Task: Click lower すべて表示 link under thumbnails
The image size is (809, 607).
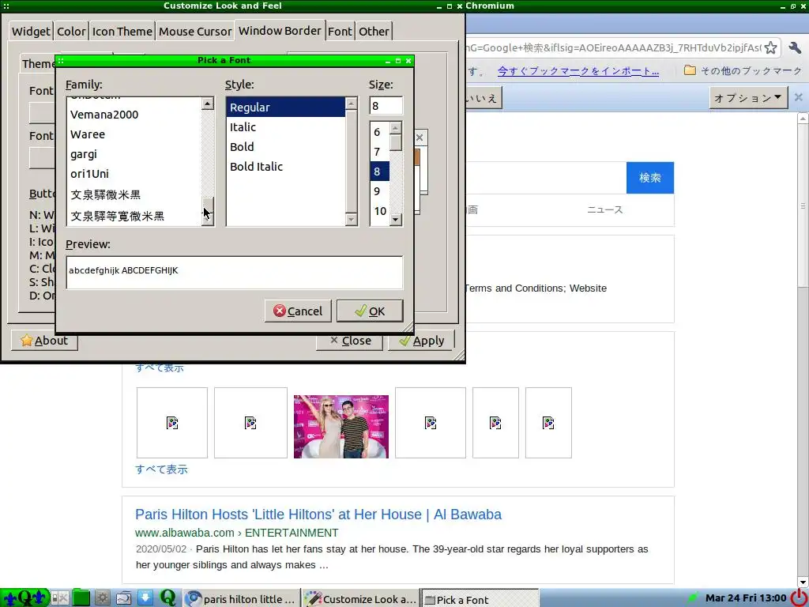Action: 161,469
